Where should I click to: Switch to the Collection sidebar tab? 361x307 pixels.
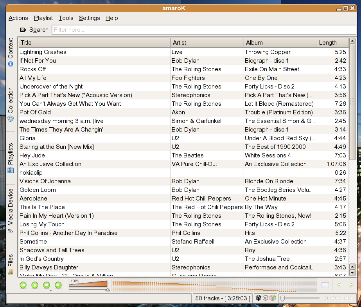[11, 105]
